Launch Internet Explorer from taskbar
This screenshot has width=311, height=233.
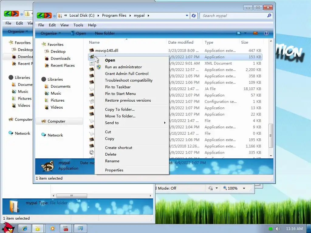click(25, 228)
